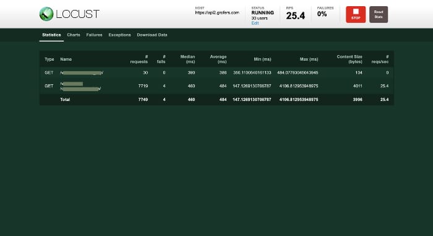Select content size value 4011
This screenshot has width=433, height=236.
click(x=358, y=86)
